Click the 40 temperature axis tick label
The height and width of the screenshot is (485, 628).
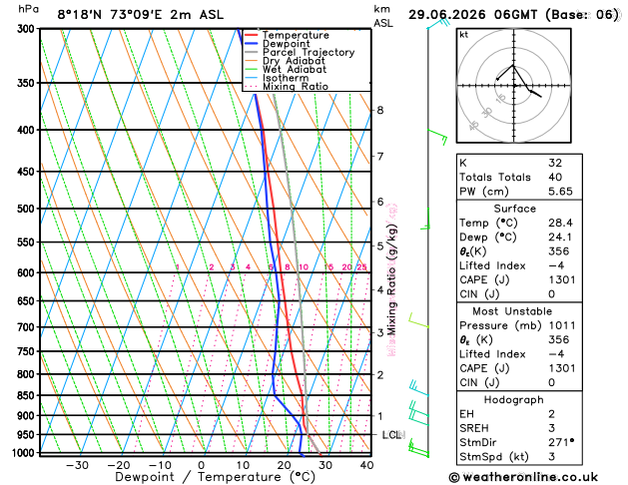pos(366,465)
